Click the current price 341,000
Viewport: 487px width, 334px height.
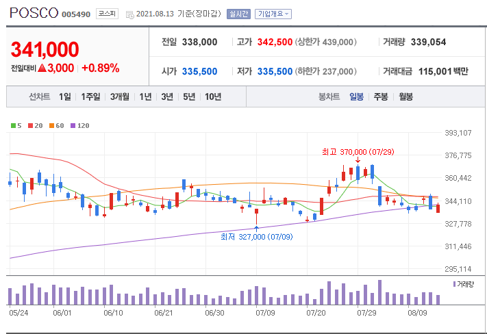45,50
